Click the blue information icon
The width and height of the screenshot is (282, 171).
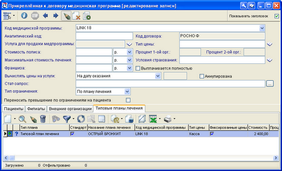coord(24,16)
